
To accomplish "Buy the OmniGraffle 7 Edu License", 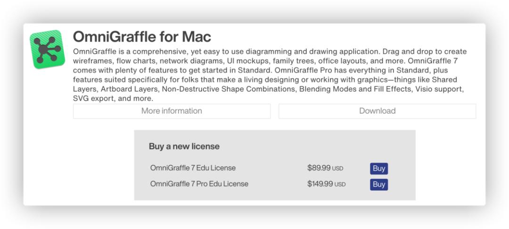I will pyautogui.click(x=379, y=169).
